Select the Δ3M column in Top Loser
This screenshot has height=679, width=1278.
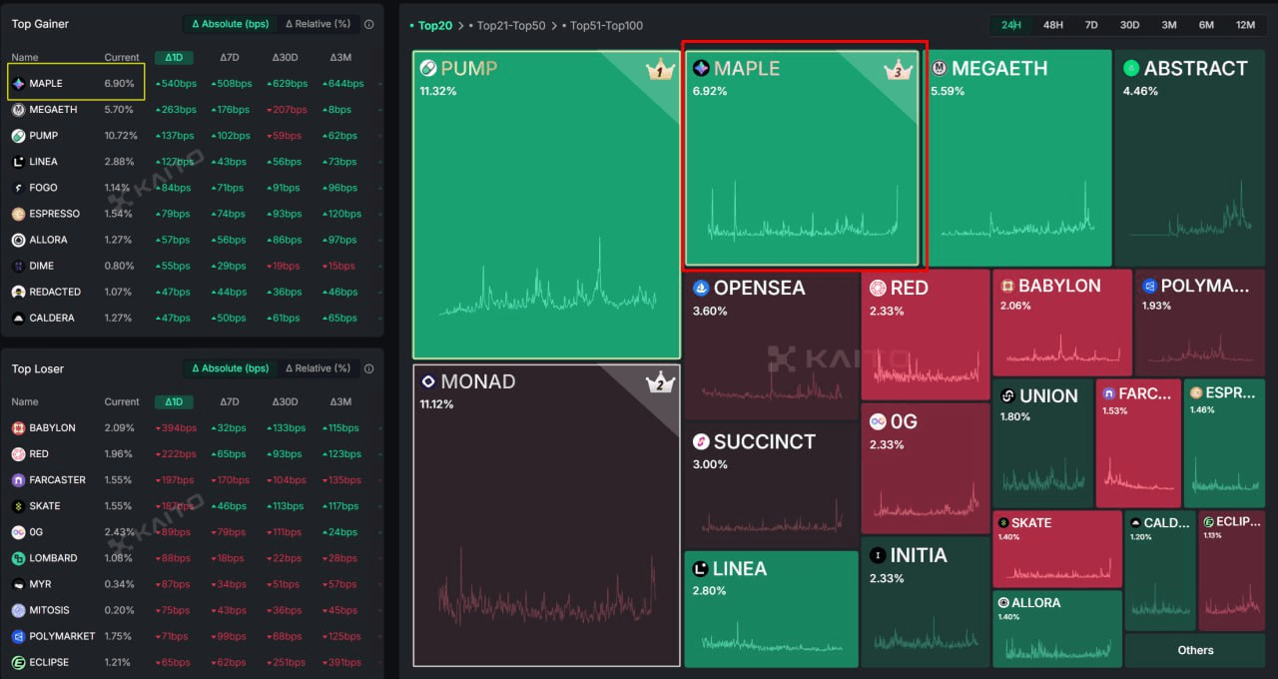tap(340, 401)
